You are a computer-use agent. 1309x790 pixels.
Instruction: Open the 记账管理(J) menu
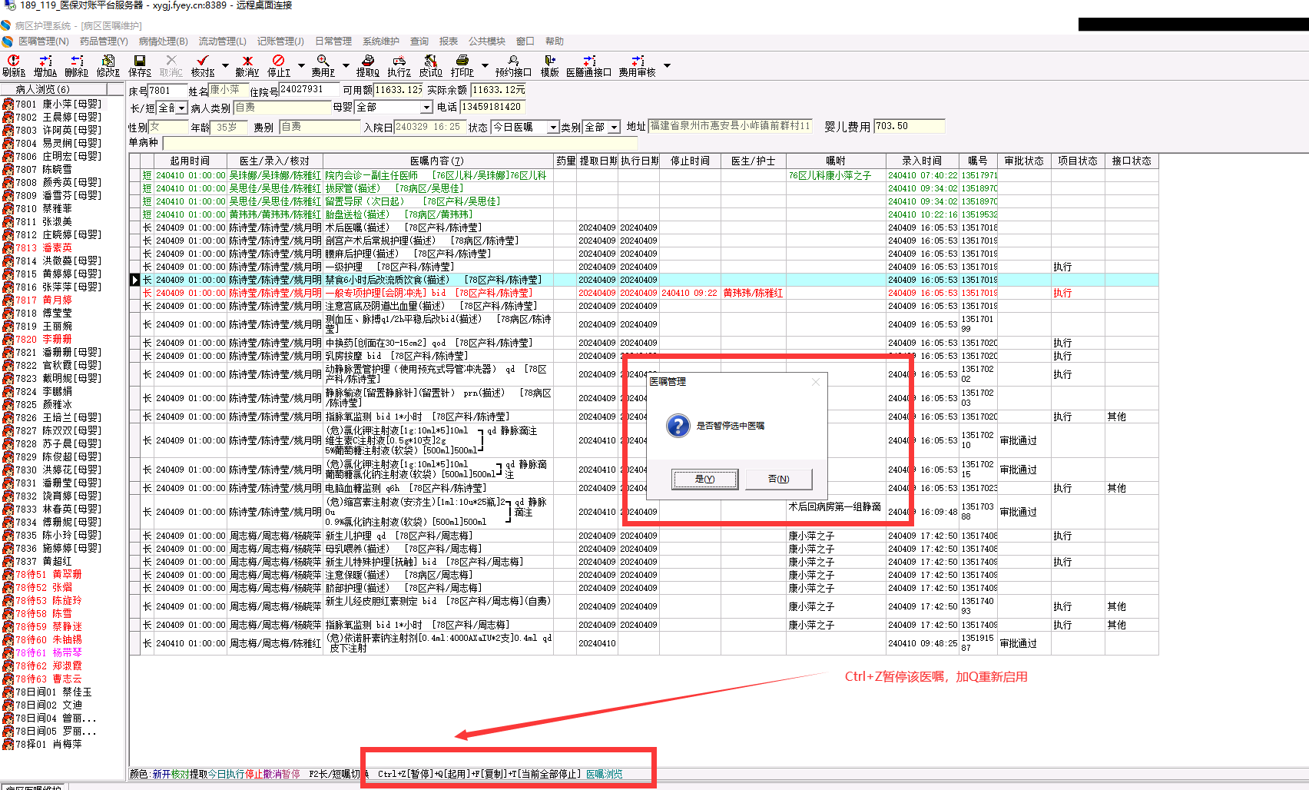click(x=280, y=41)
